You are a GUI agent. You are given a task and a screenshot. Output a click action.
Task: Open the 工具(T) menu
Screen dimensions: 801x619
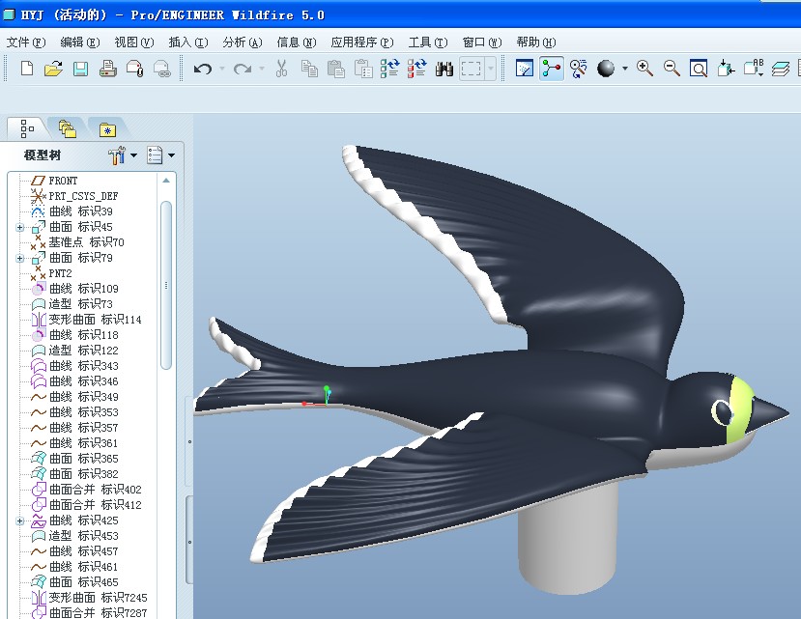(428, 42)
